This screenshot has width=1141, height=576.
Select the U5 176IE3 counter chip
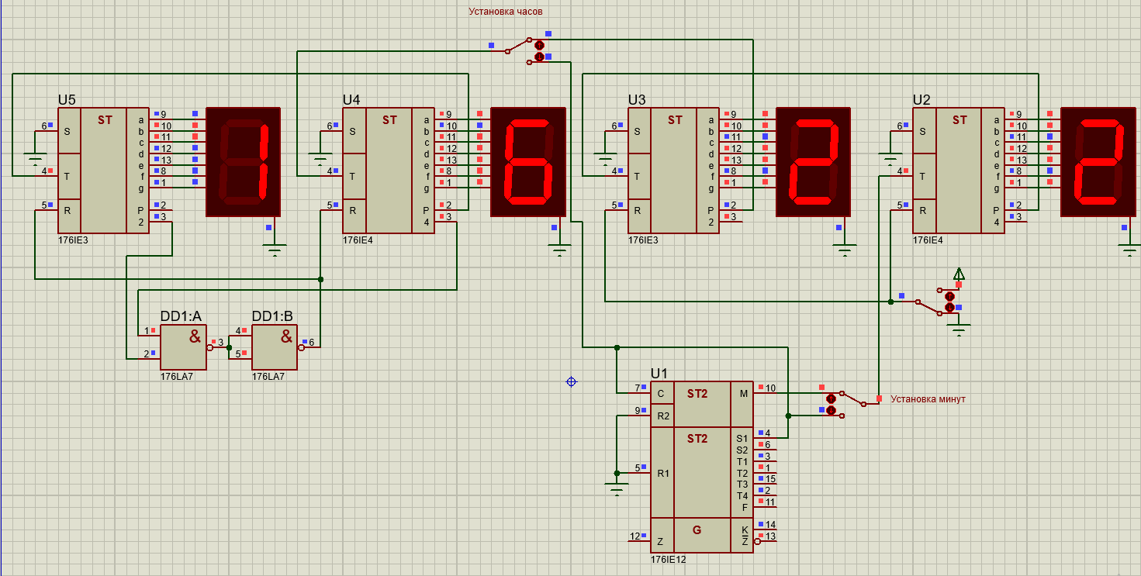click(103, 170)
